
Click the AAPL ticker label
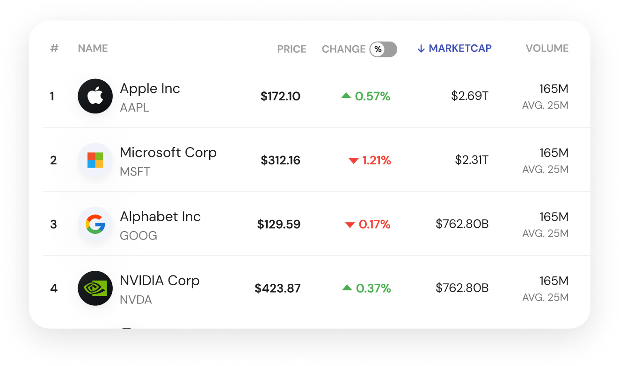(x=134, y=107)
